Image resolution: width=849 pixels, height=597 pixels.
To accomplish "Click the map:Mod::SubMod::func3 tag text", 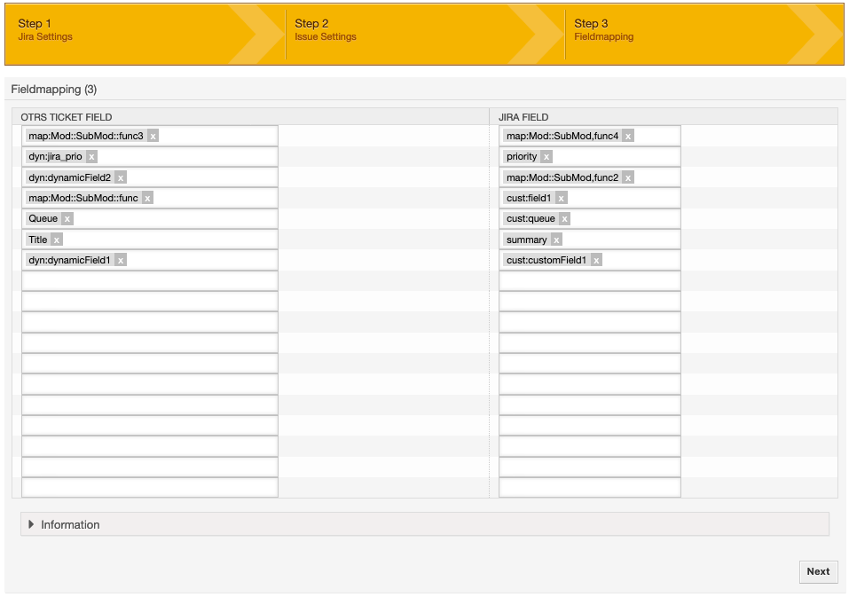I will [86, 137].
